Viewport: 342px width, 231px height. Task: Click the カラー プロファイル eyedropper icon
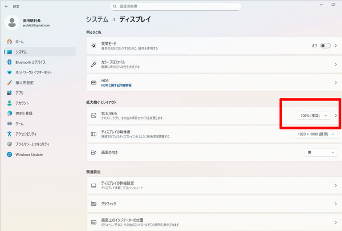pos(93,64)
